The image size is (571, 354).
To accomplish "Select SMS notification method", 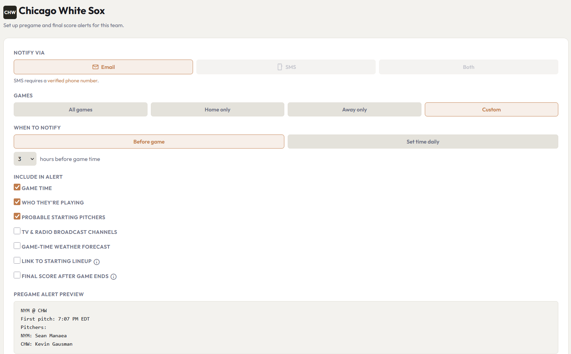I will 286,67.
